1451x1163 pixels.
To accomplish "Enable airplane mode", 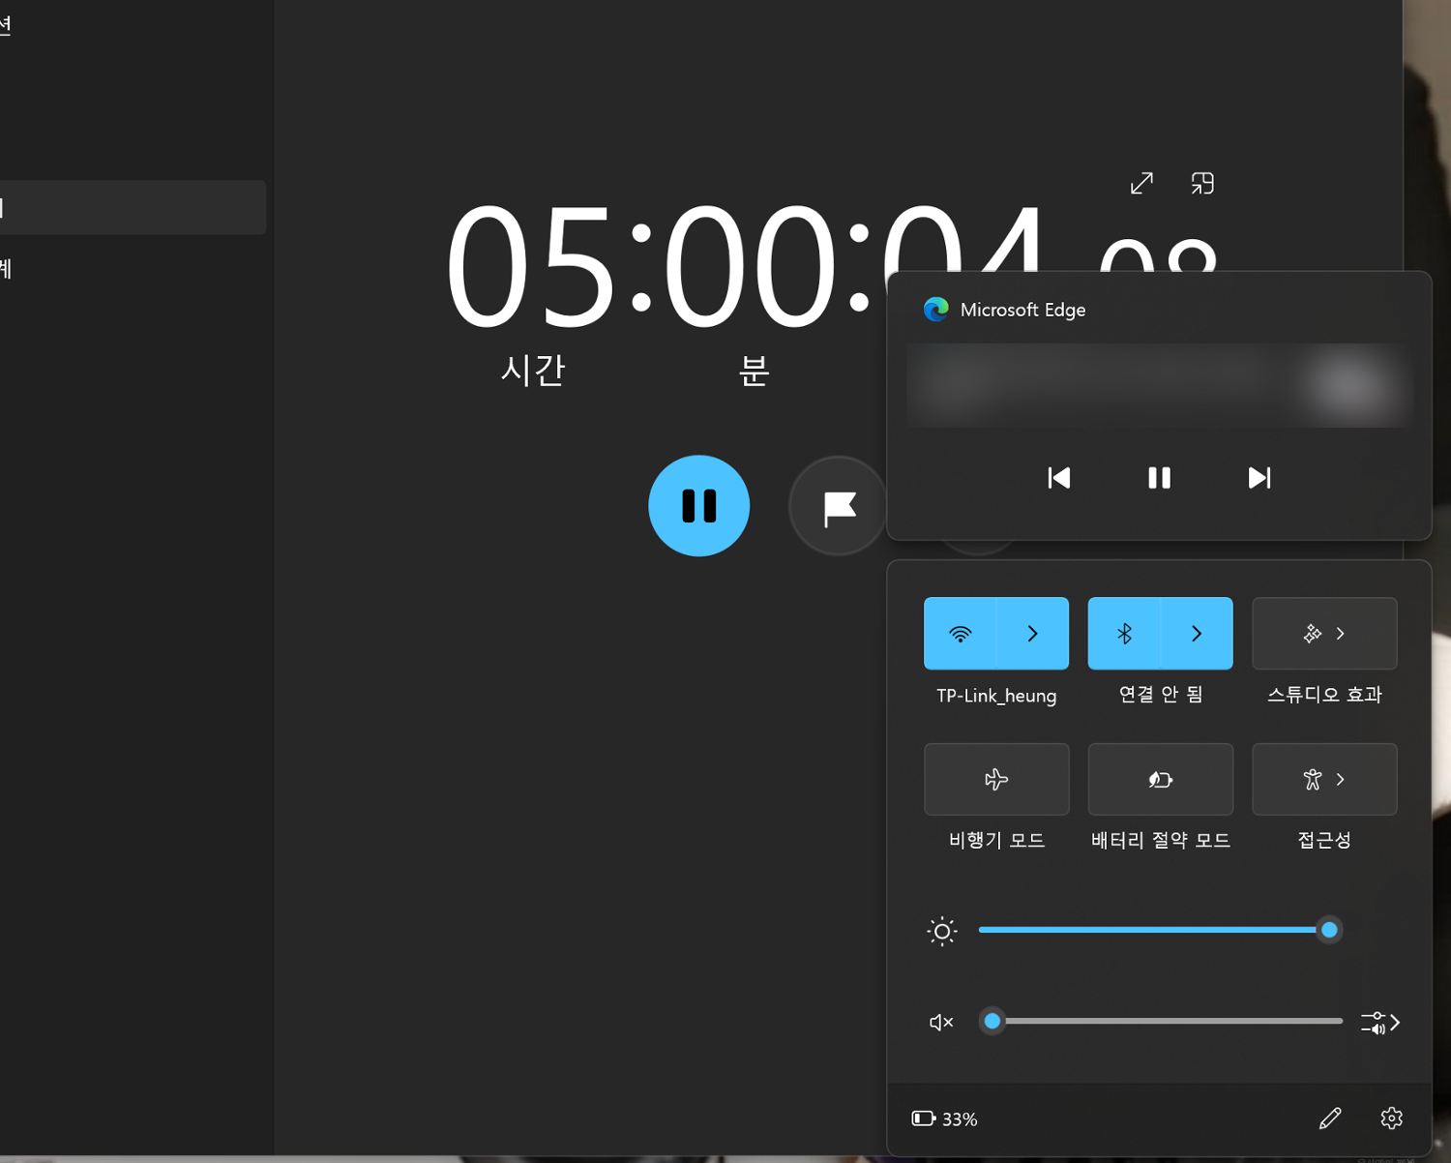I will [x=996, y=780].
